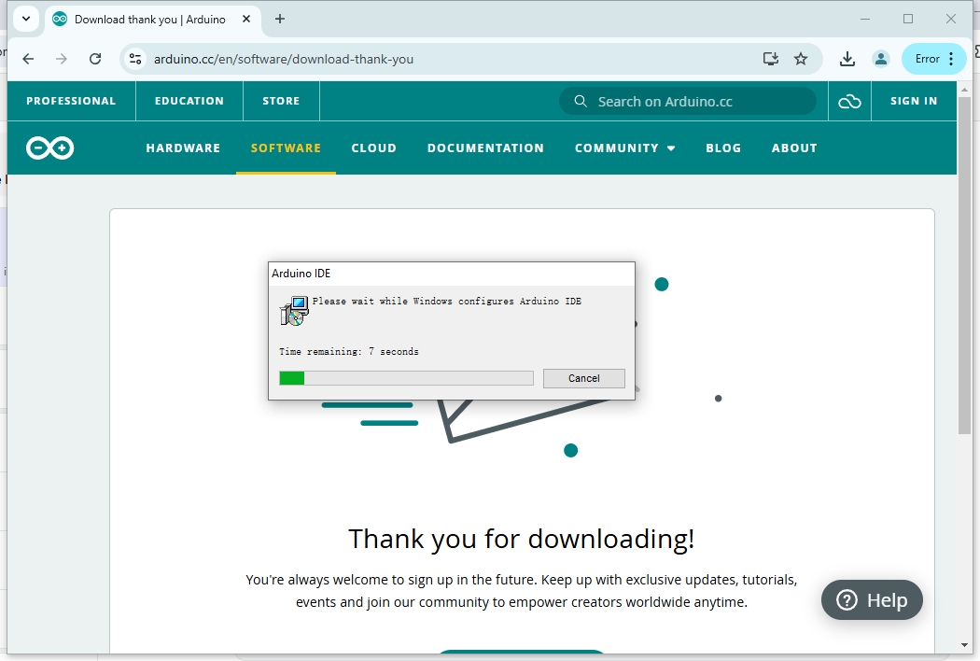The width and height of the screenshot is (980, 661).
Task: Bookmark this page with the star icon
Action: (801, 59)
